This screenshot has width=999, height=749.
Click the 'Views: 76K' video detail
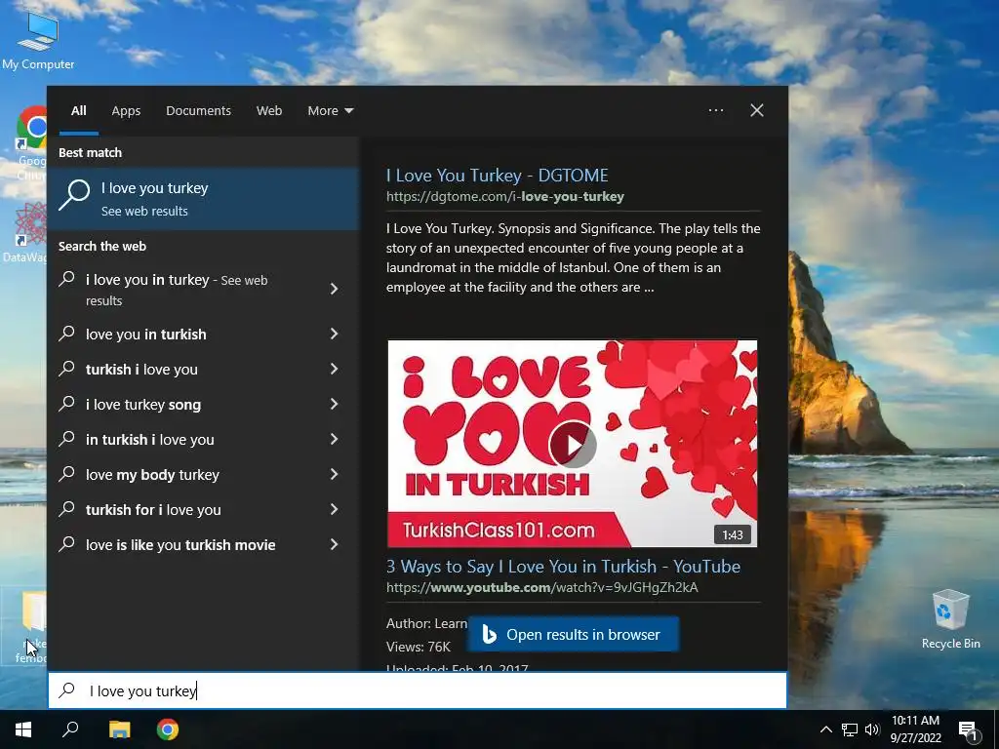(418, 648)
